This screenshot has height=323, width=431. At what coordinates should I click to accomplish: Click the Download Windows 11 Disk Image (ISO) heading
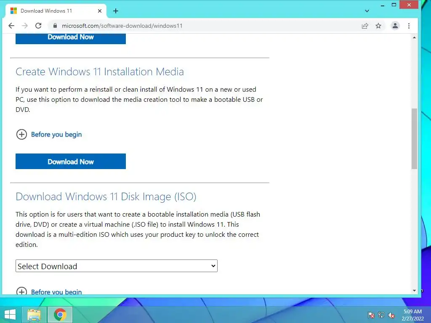(106, 197)
